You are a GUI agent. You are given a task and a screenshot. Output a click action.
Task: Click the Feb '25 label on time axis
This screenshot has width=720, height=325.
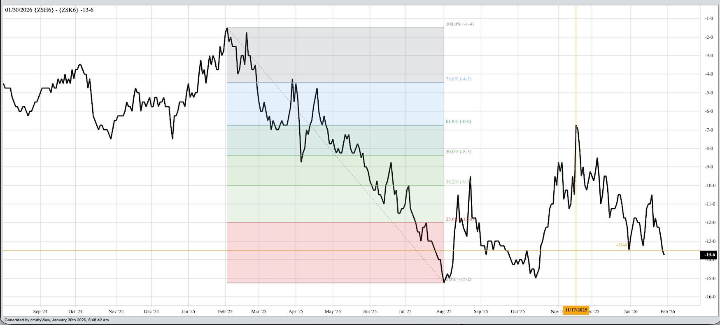point(225,312)
